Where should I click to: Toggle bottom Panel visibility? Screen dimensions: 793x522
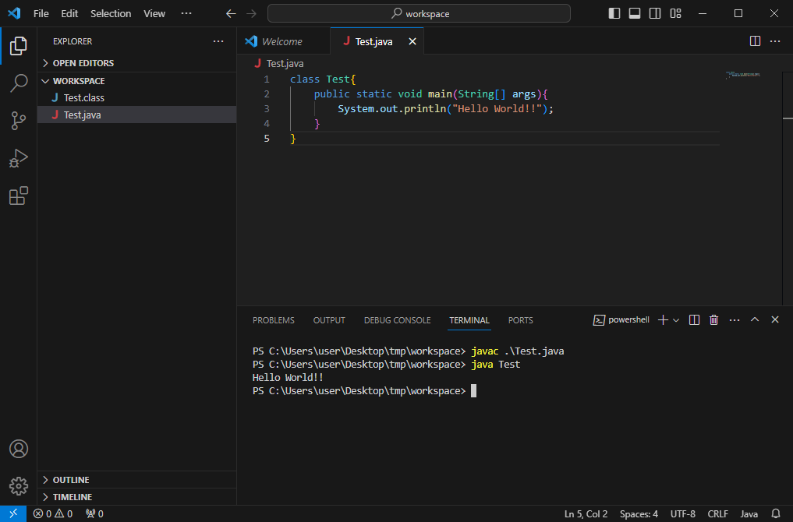[x=634, y=14]
